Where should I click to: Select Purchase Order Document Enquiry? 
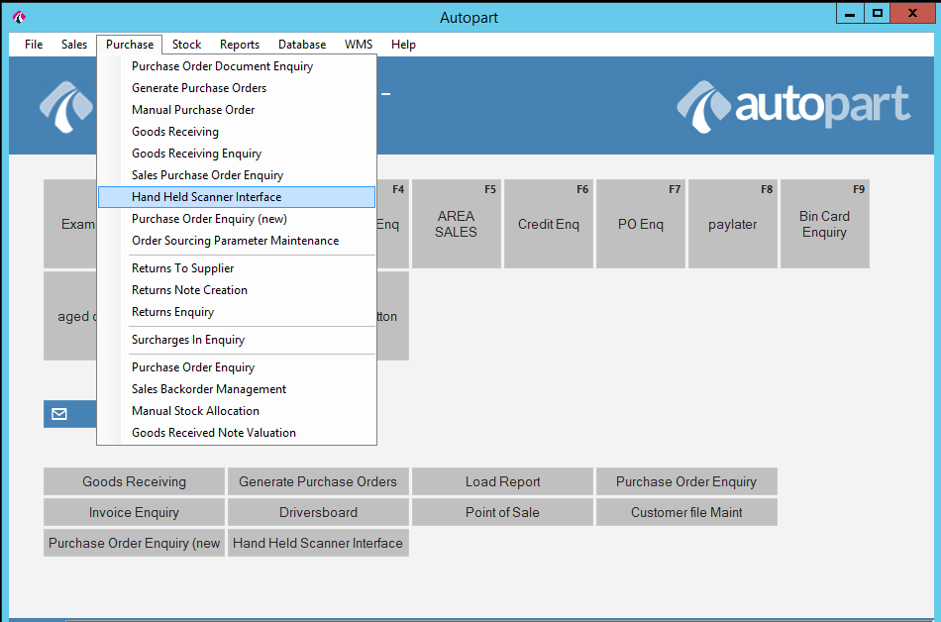237,66
